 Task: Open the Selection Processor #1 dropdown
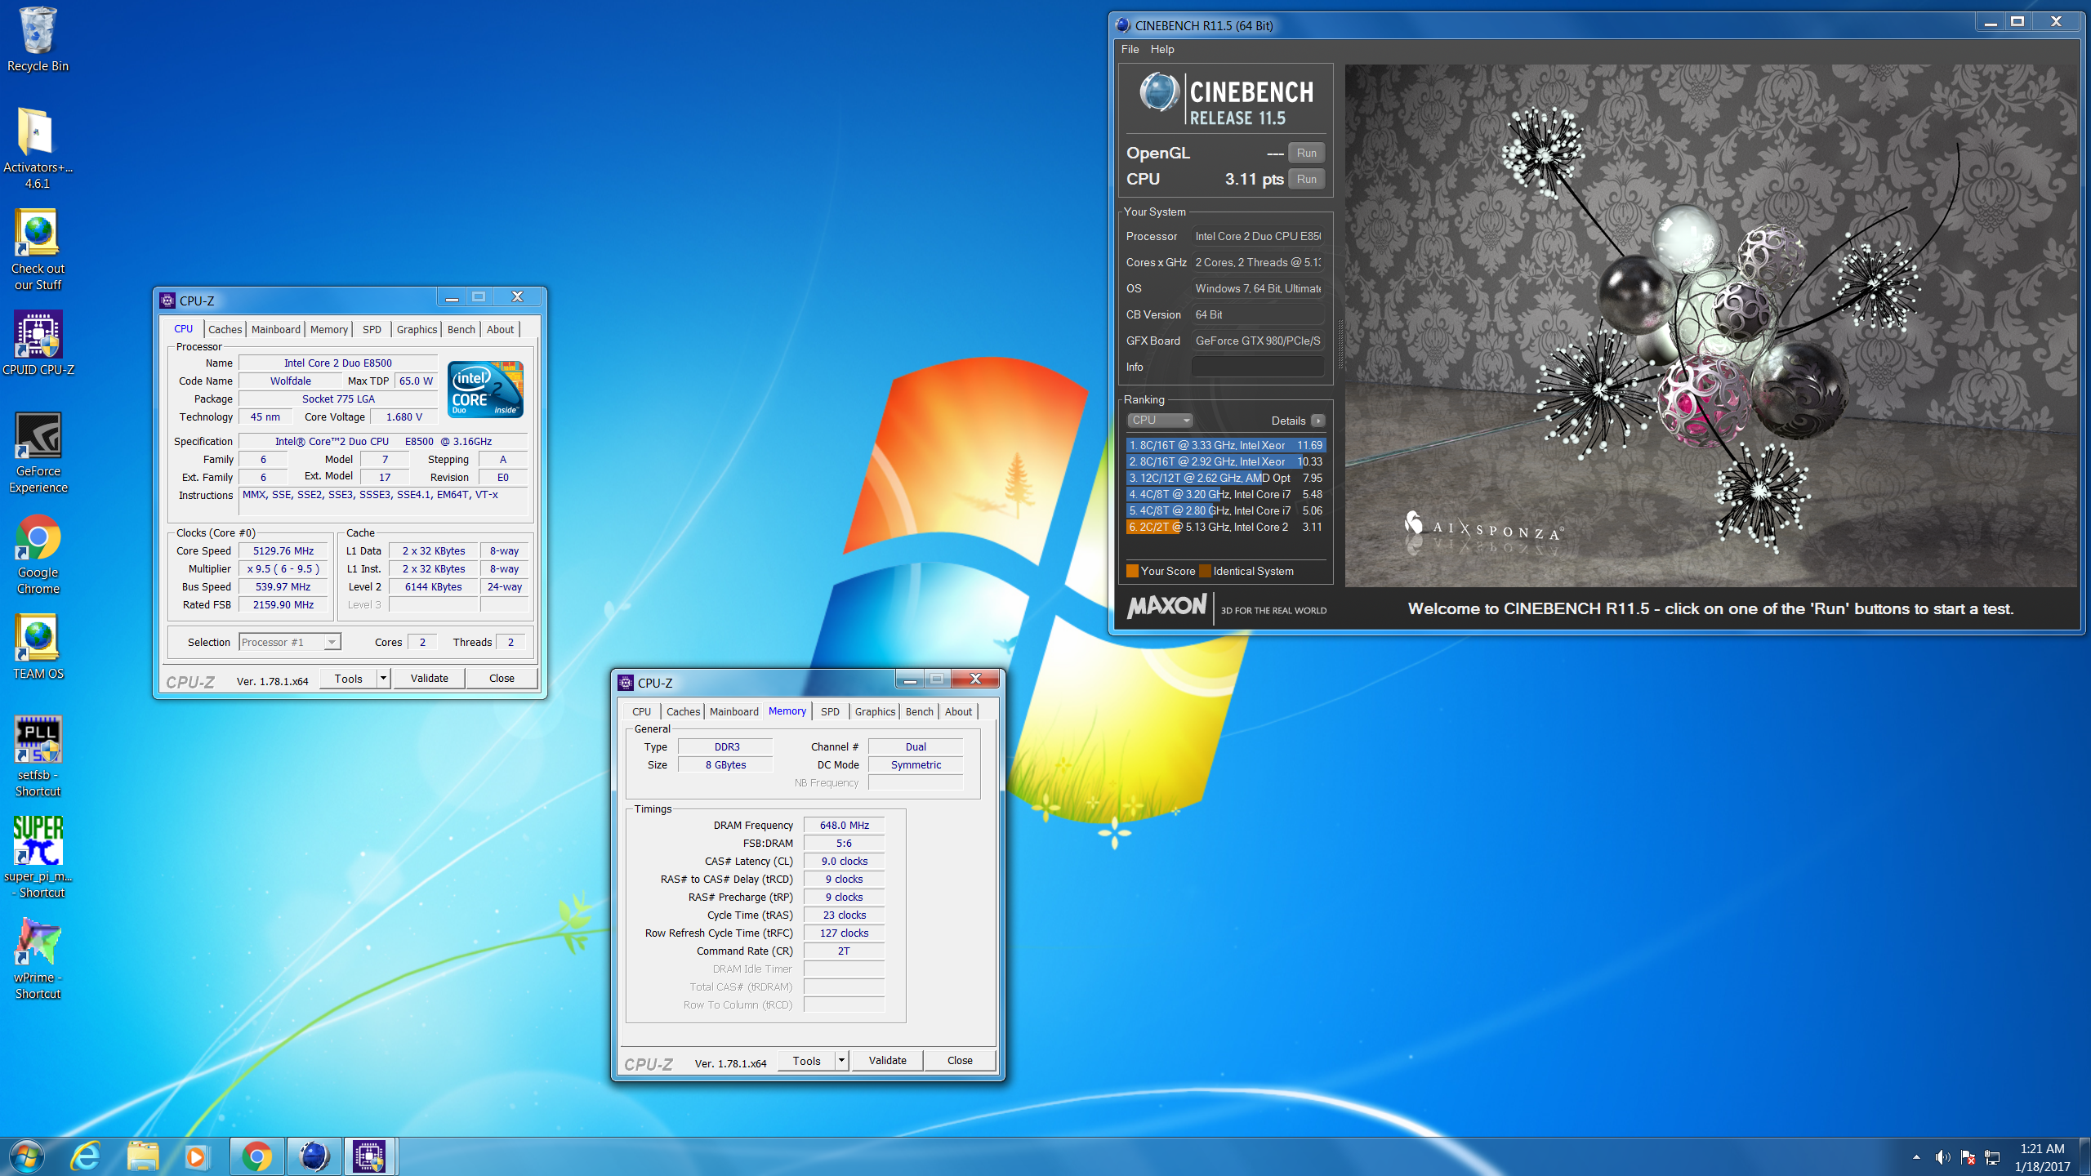click(x=290, y=642)
